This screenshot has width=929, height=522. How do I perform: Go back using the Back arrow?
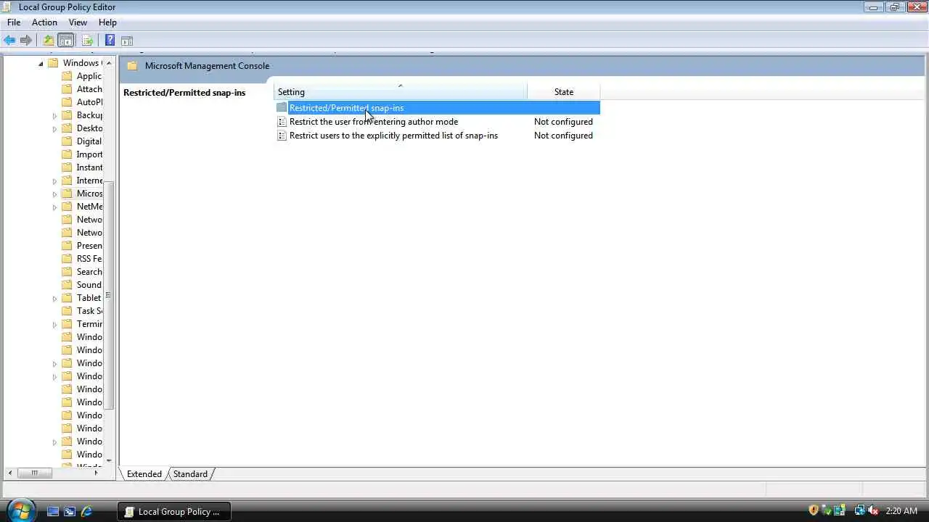pyautogui.click(x=9, y=41)
